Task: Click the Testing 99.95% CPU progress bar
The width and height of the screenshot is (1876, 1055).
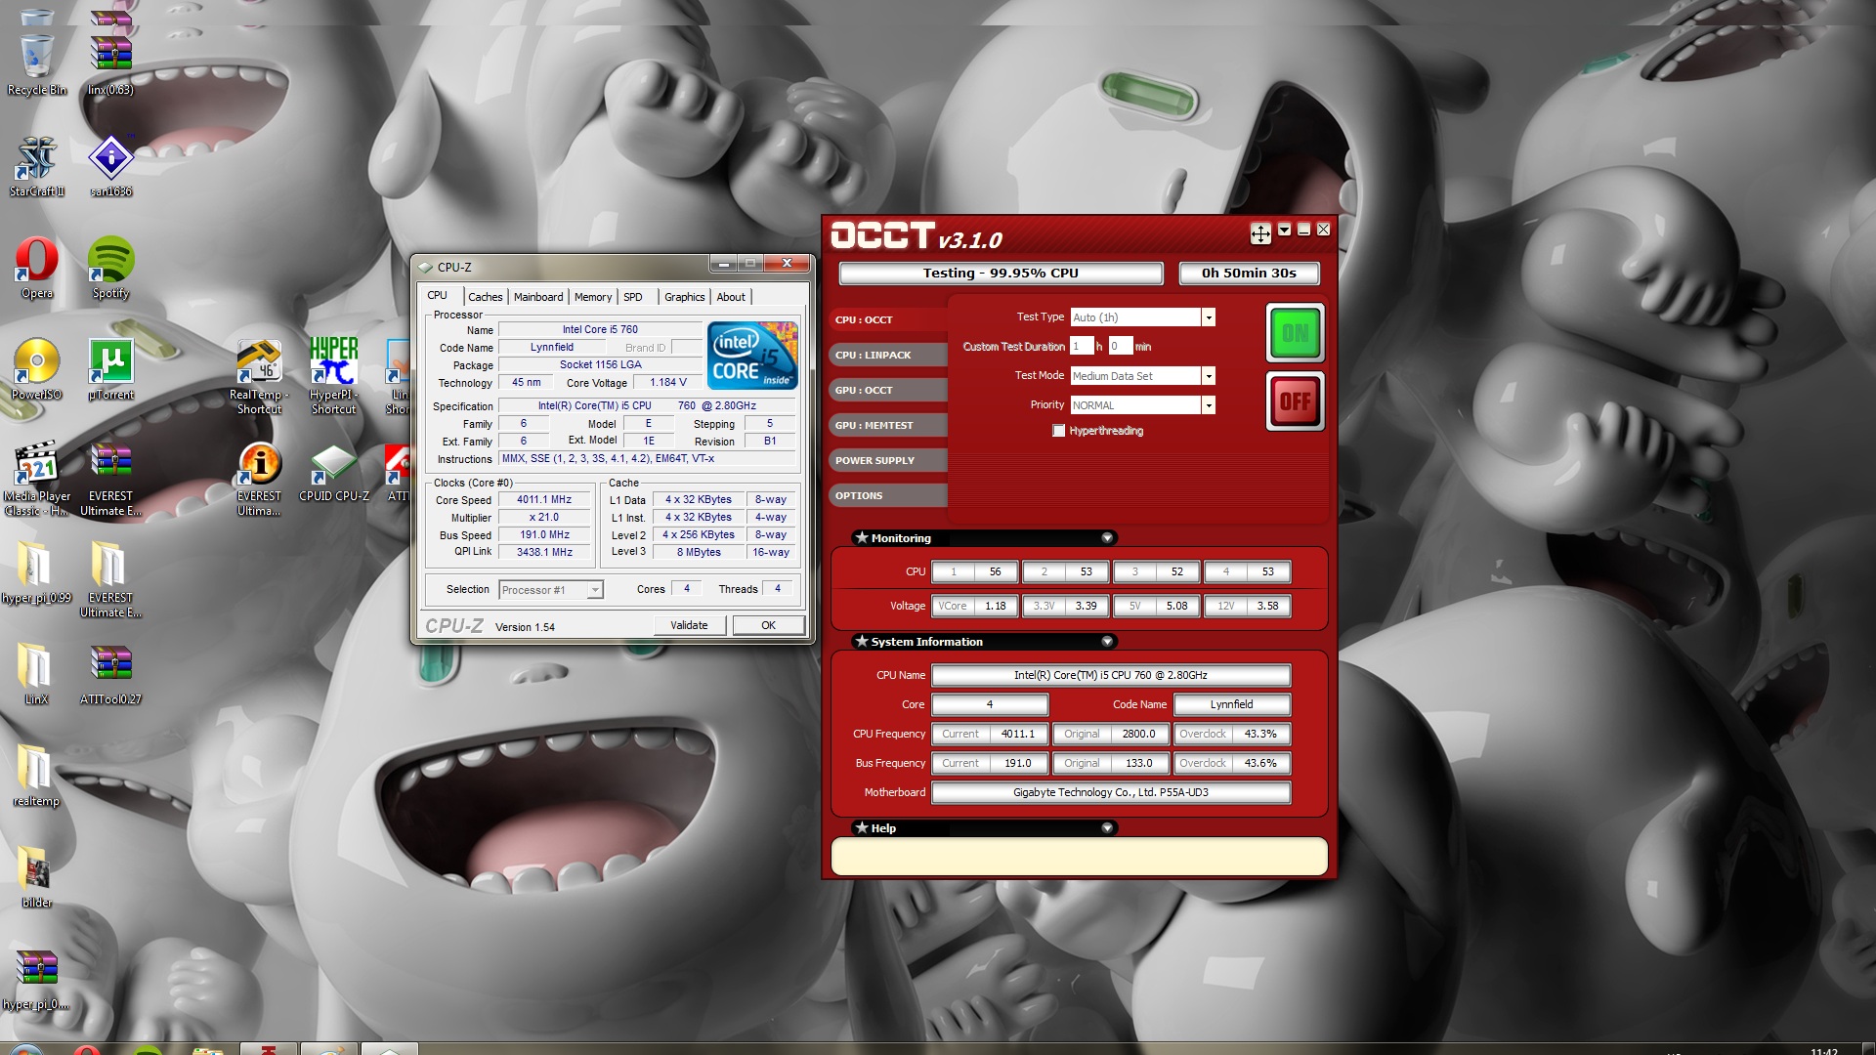Action: [x=1001, y=273]
